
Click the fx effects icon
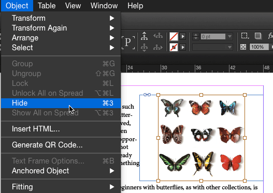point(270,36)
